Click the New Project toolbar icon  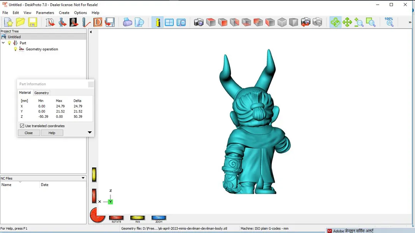(x=8, y=22)
